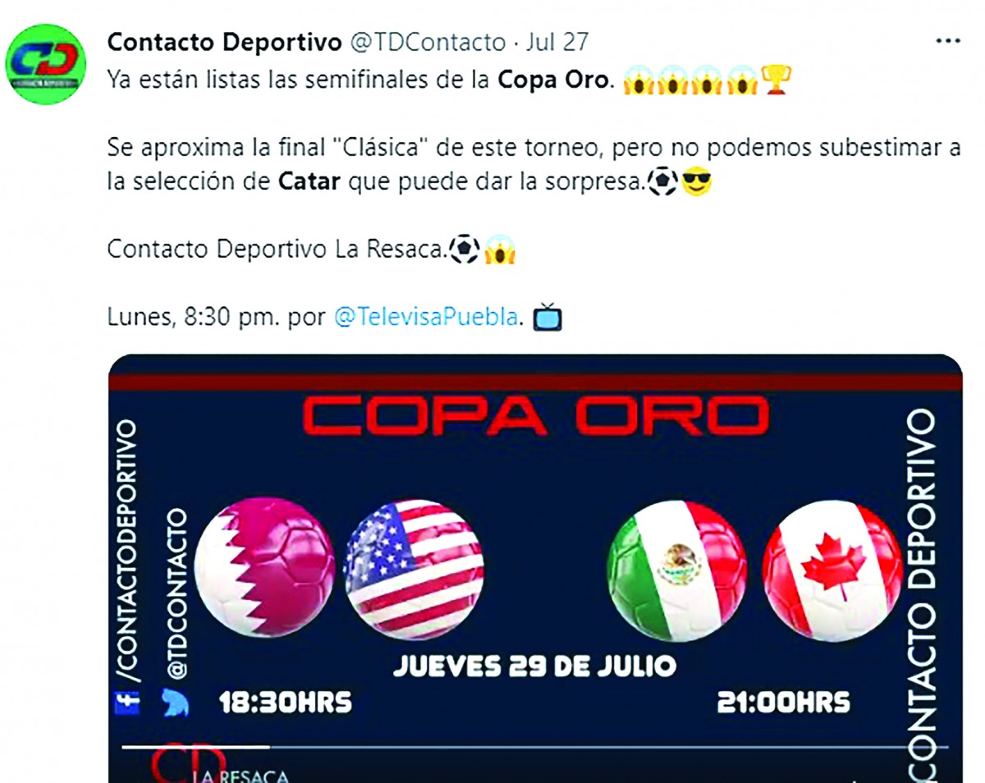The image size is (985, 783).
Task: Open the tweet's three-dot more menu
Action: click(948, 43)
